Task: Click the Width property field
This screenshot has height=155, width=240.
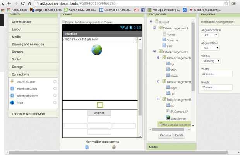Action: point(217,74)
